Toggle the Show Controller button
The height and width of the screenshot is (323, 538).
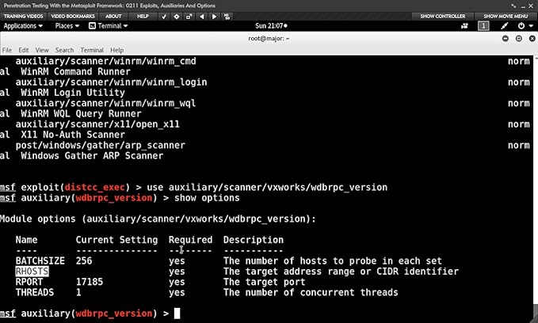pyautogui.click(x=444, y=16)
